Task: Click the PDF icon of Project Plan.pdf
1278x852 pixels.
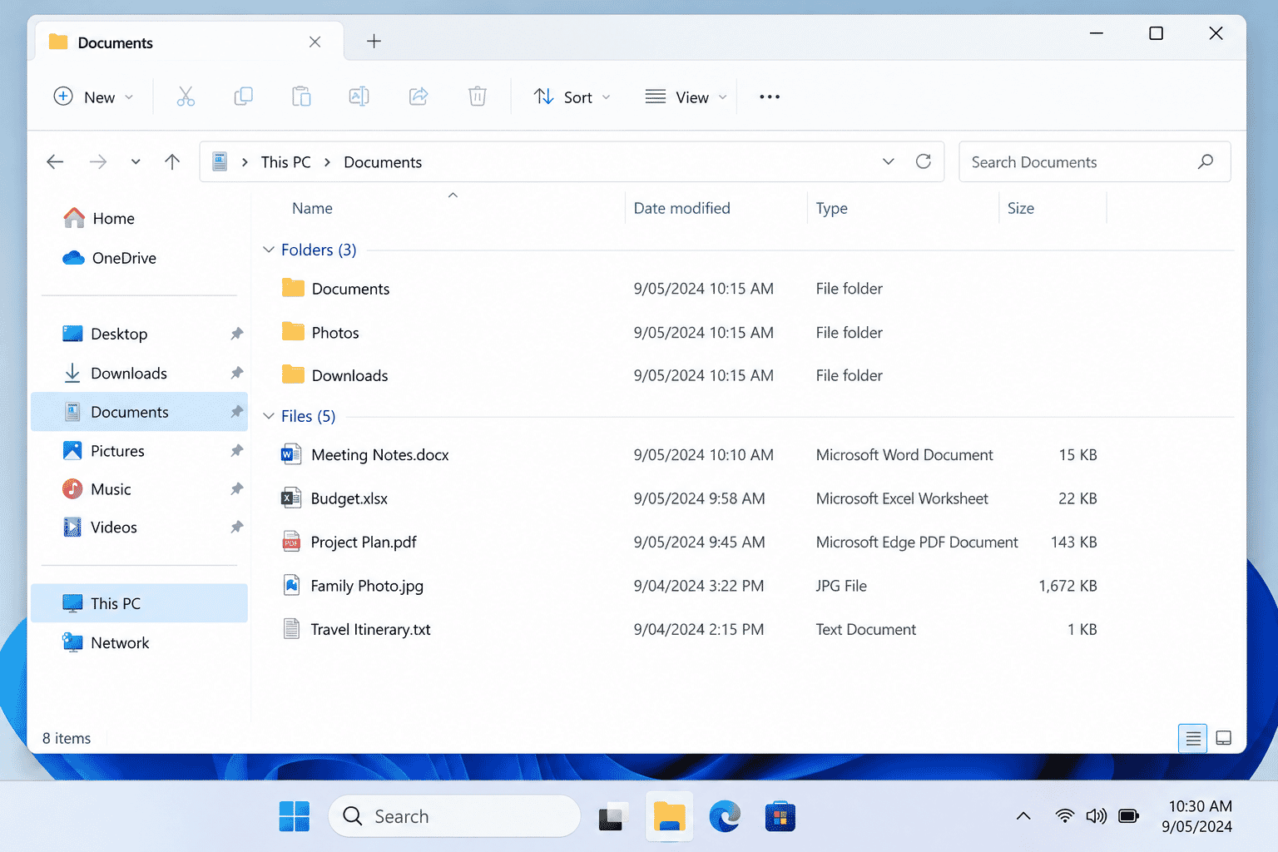Action: [291, 542]
